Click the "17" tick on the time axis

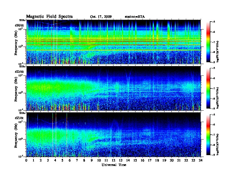tap(150, 160)
